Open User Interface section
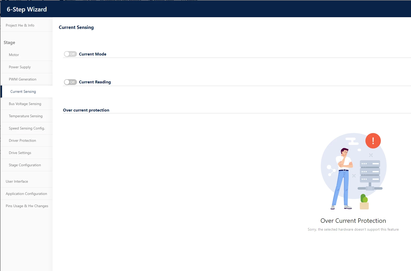Screen dimensions: 411x271 pyautogui.click(x=27, y=181)
